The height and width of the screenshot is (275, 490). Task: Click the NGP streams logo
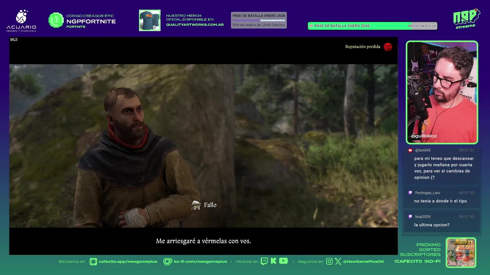pos(466,19)
